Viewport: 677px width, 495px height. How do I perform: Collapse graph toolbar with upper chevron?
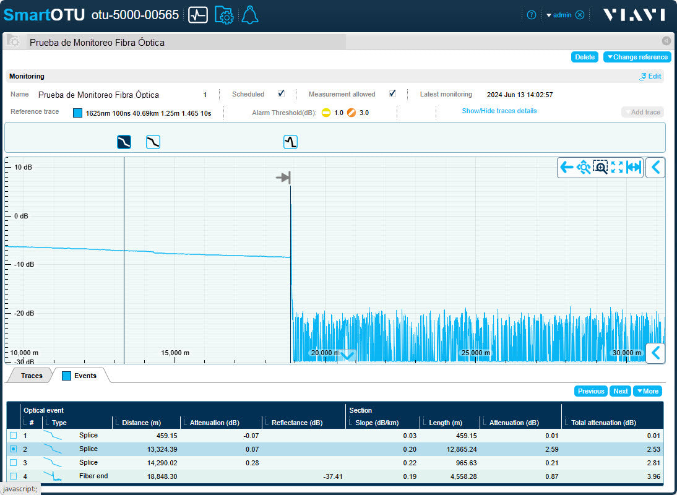(x=655, y=167)
